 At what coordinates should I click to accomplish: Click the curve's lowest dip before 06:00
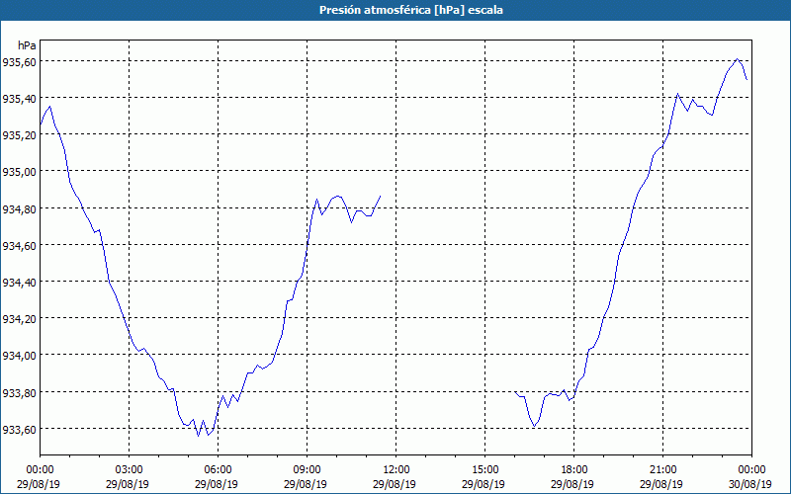(x=199, y=436)
